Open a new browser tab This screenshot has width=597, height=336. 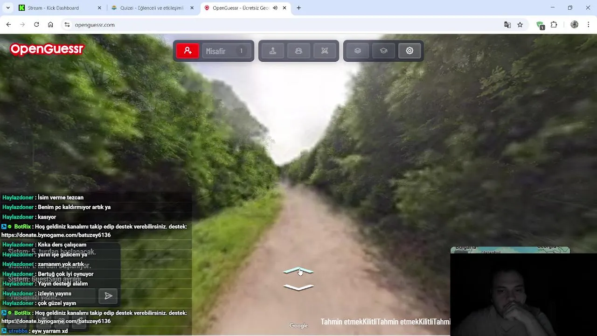(x=298, y=8)
